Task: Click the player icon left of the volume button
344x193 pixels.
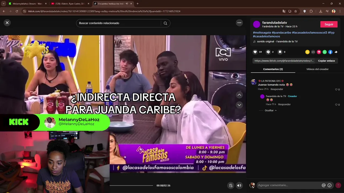Action: [x=231, y=185]
